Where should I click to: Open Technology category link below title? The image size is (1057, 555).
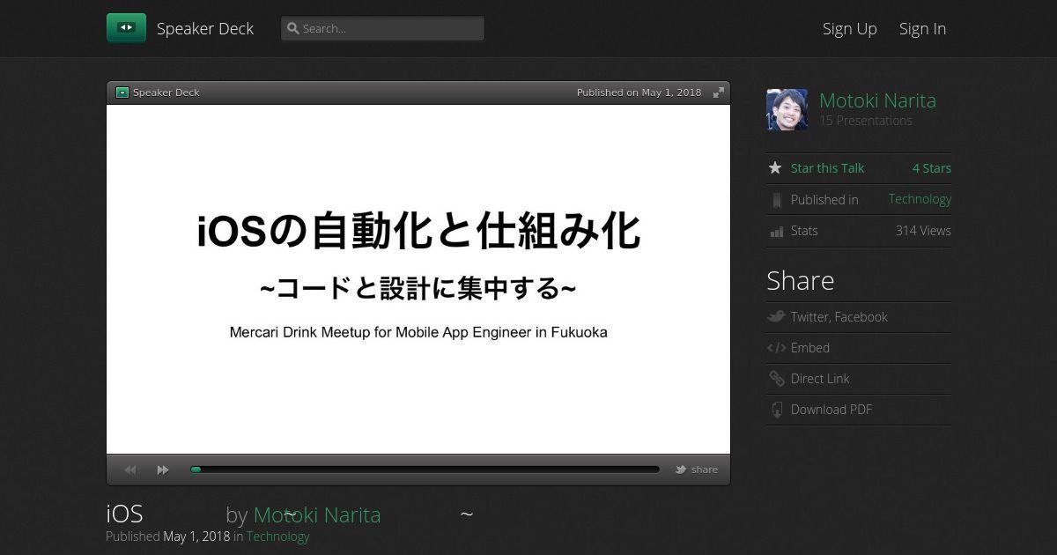[277, 536]
